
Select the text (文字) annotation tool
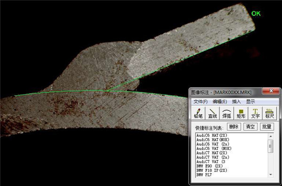[255, 113]
